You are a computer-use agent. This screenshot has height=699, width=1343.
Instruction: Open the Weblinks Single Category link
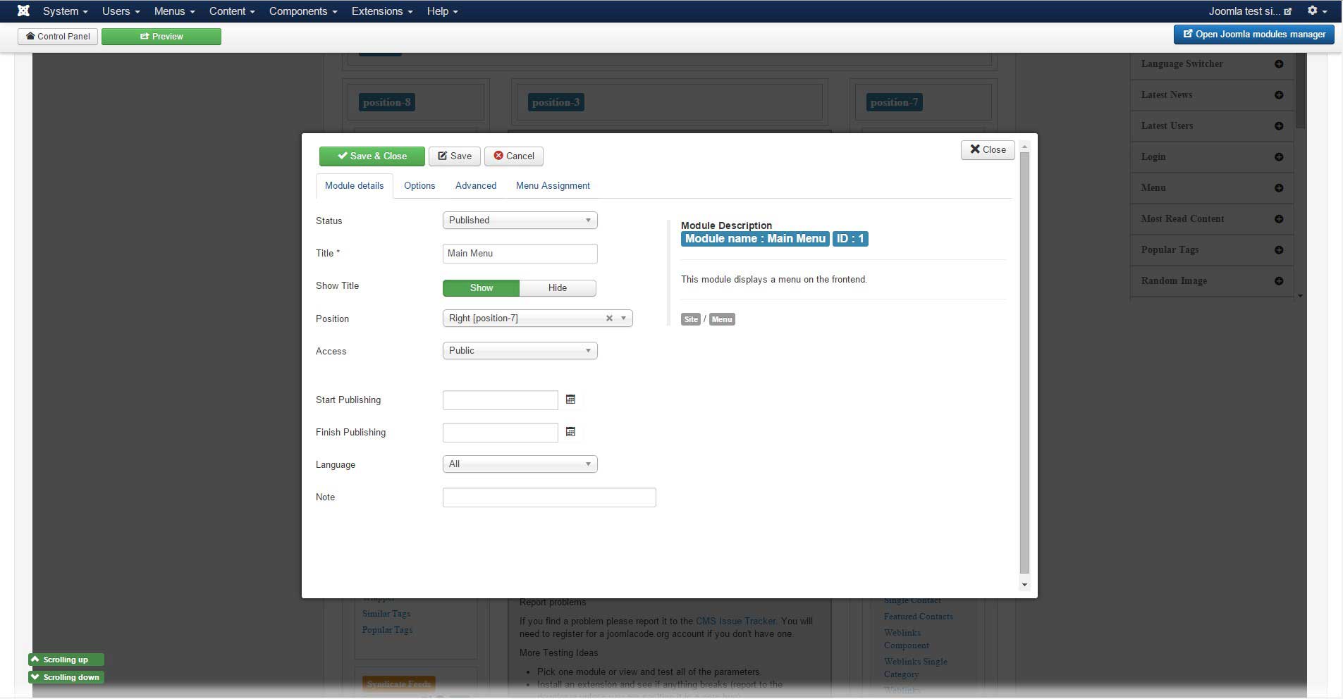click(x=916, y=668)
